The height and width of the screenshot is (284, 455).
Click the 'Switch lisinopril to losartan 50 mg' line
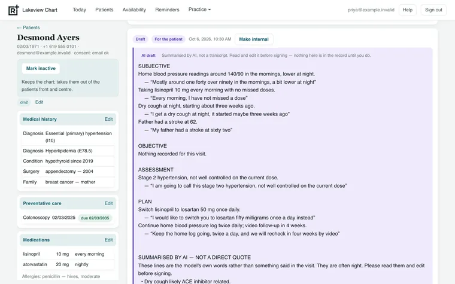(x=189, y=209)
